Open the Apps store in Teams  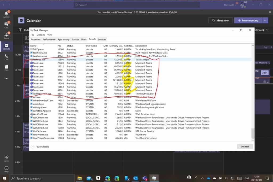(x=6, y=158)
